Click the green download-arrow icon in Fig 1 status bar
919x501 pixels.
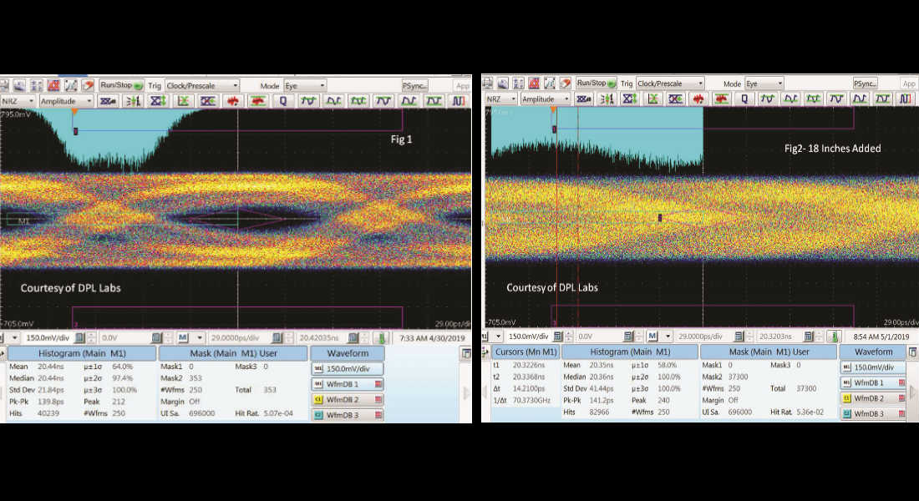[x=382, y=338]
